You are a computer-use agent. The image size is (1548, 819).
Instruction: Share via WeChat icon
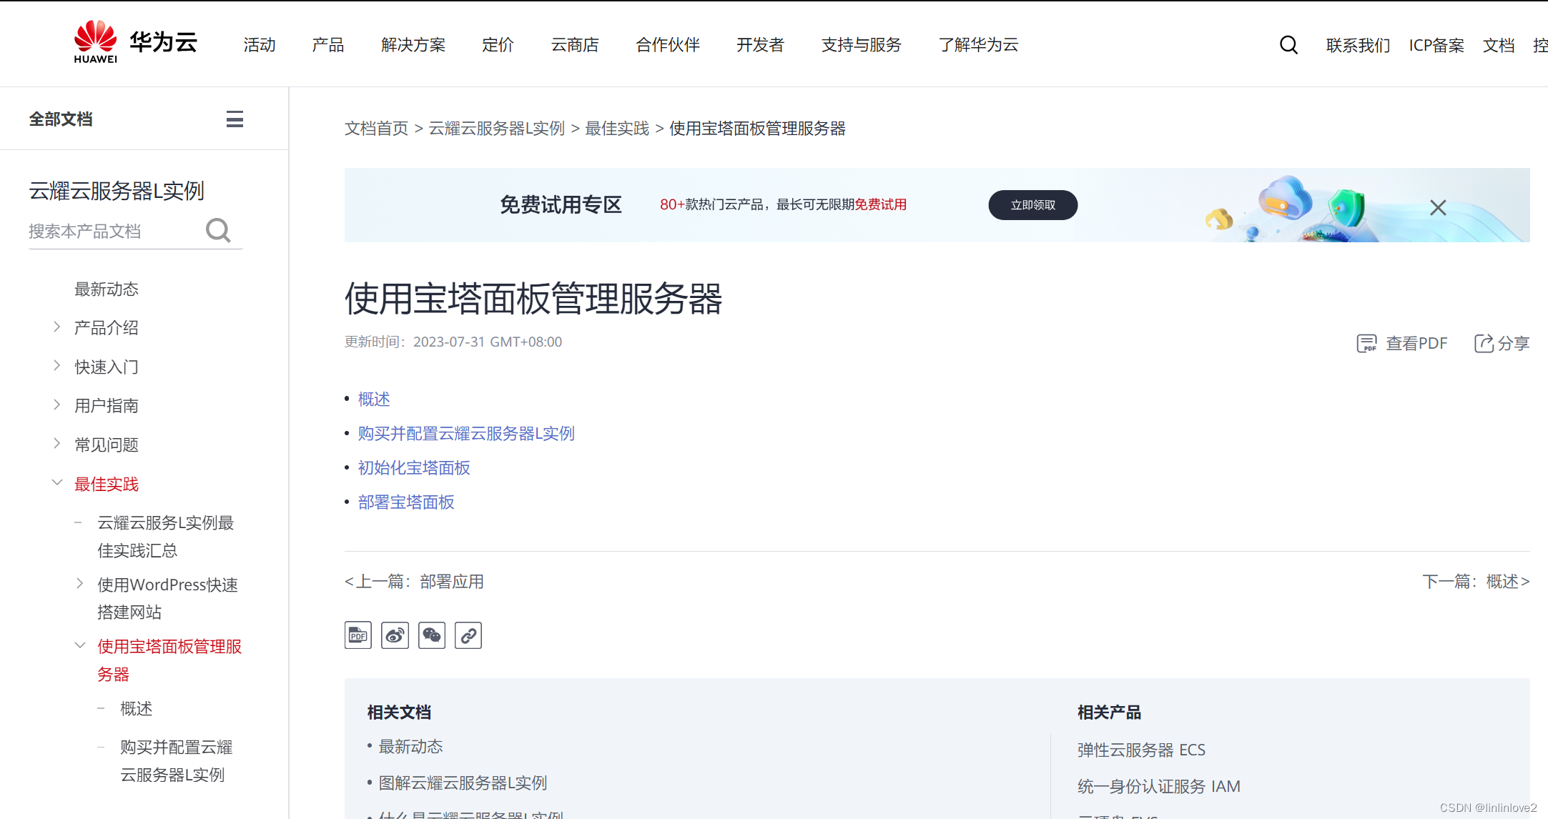[x=432, y=635]
